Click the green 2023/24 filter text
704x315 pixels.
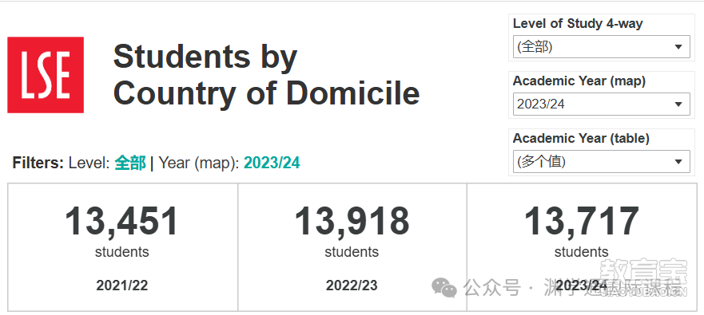click(272, 163)
